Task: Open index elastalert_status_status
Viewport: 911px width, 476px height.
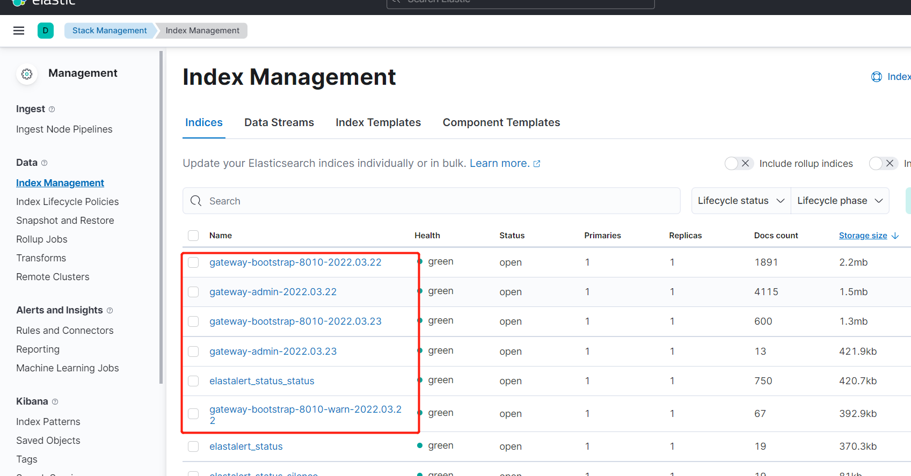Action: [x=262, y=381]
